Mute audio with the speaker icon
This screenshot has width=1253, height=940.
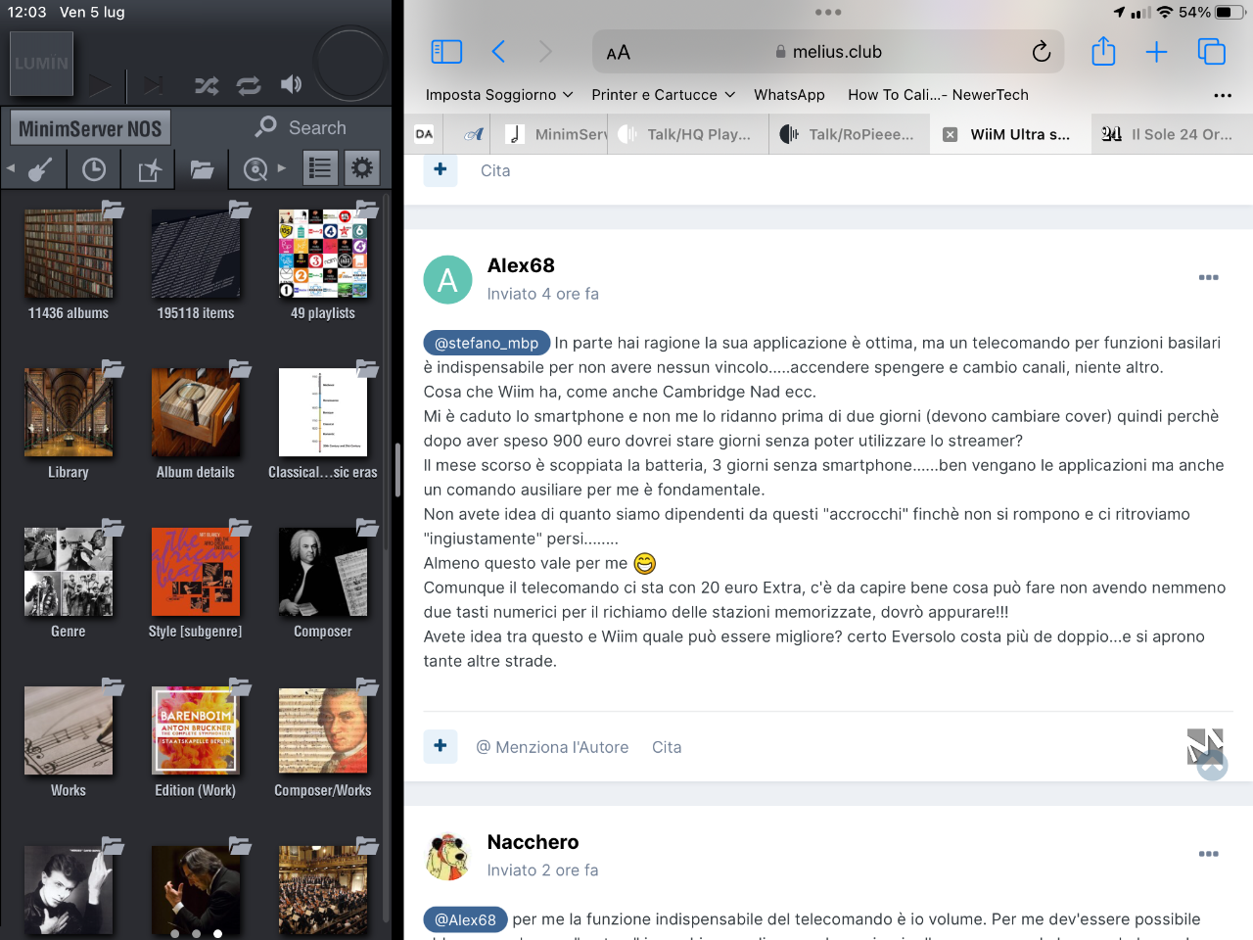(291, 84)
